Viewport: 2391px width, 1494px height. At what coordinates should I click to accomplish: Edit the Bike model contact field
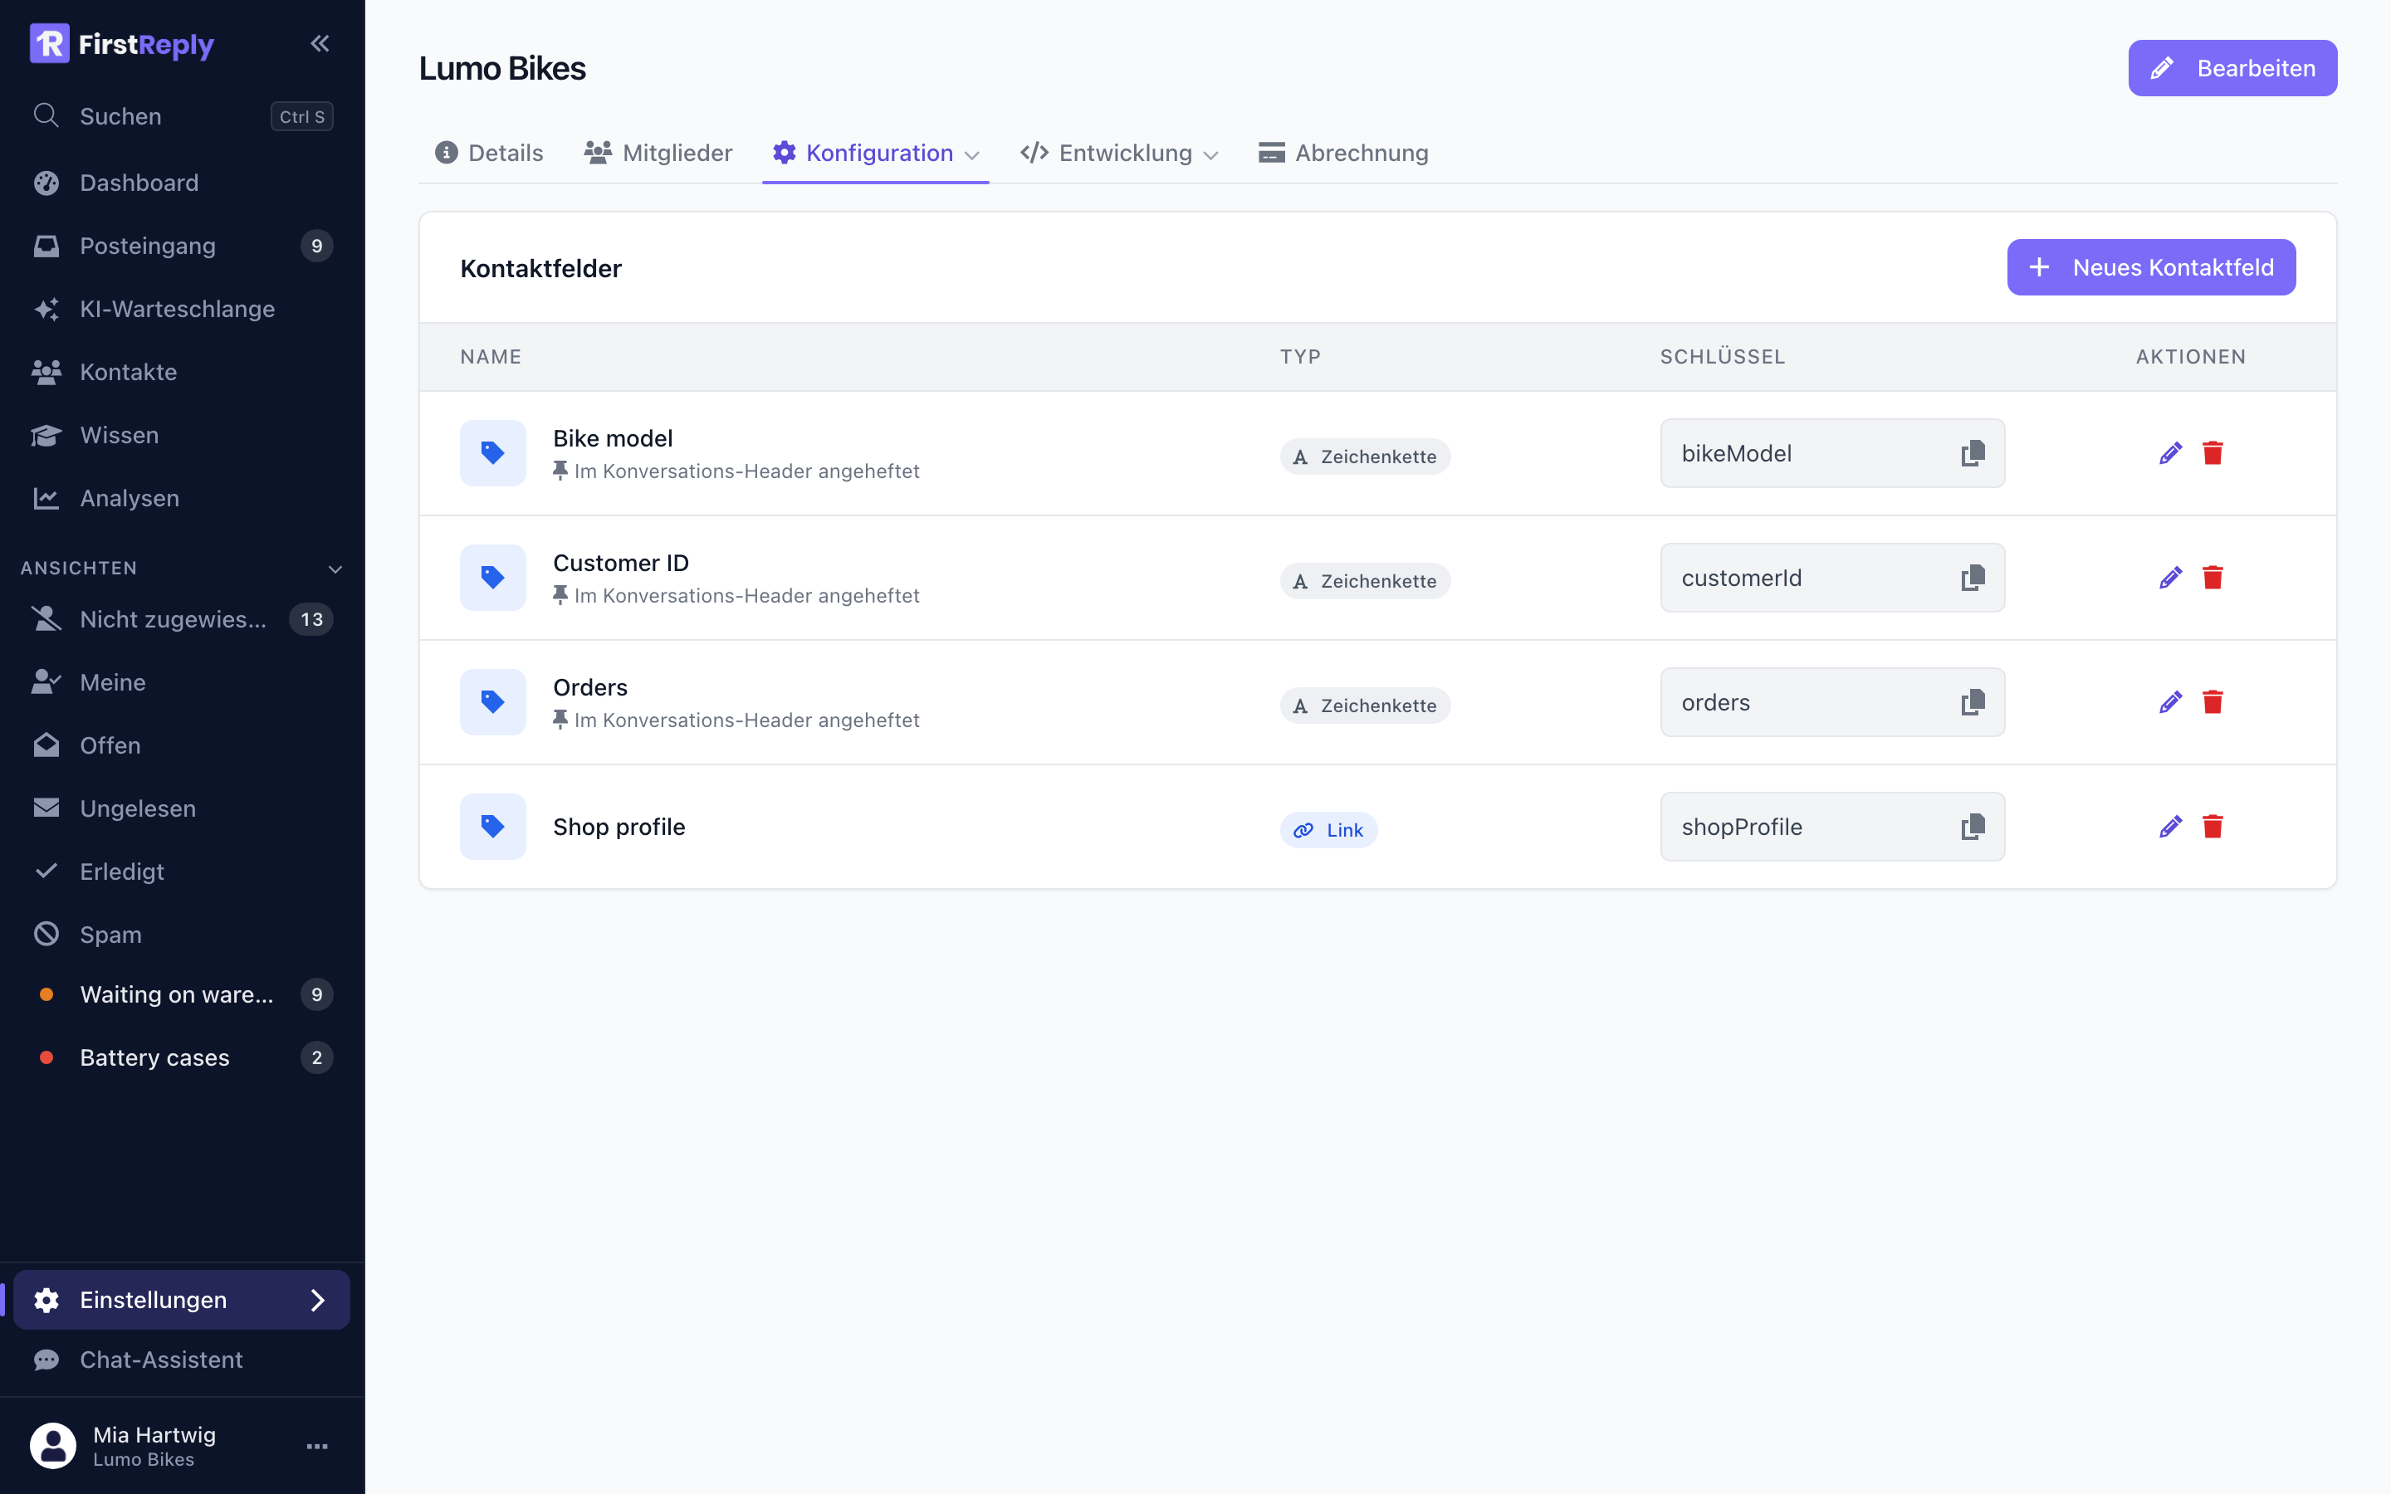click(x=2169, y=453)
